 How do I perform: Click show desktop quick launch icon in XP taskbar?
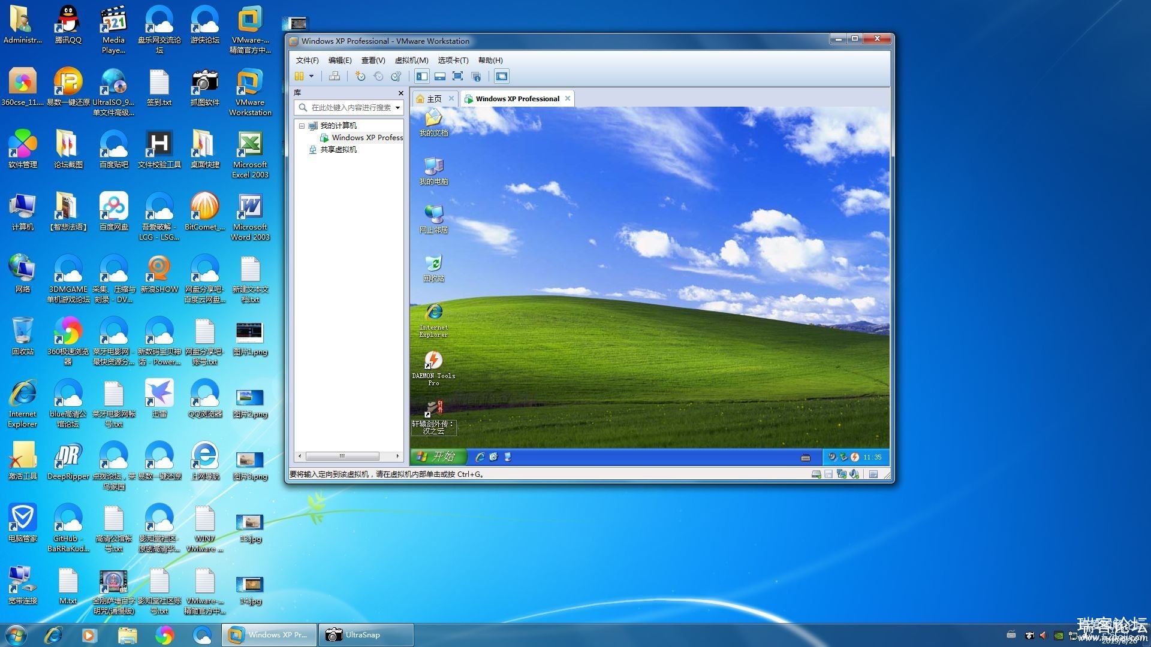click(x=508, y=457)
